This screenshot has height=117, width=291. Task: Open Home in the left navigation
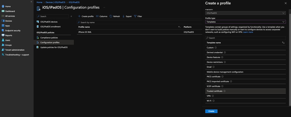(x=6, y=6)
